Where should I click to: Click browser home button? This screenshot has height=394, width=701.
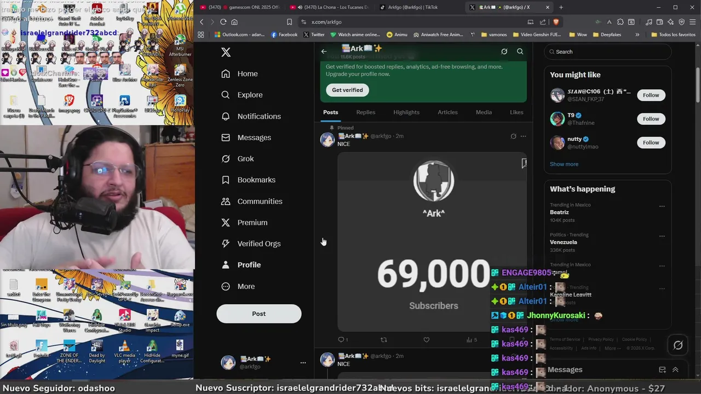234,22
